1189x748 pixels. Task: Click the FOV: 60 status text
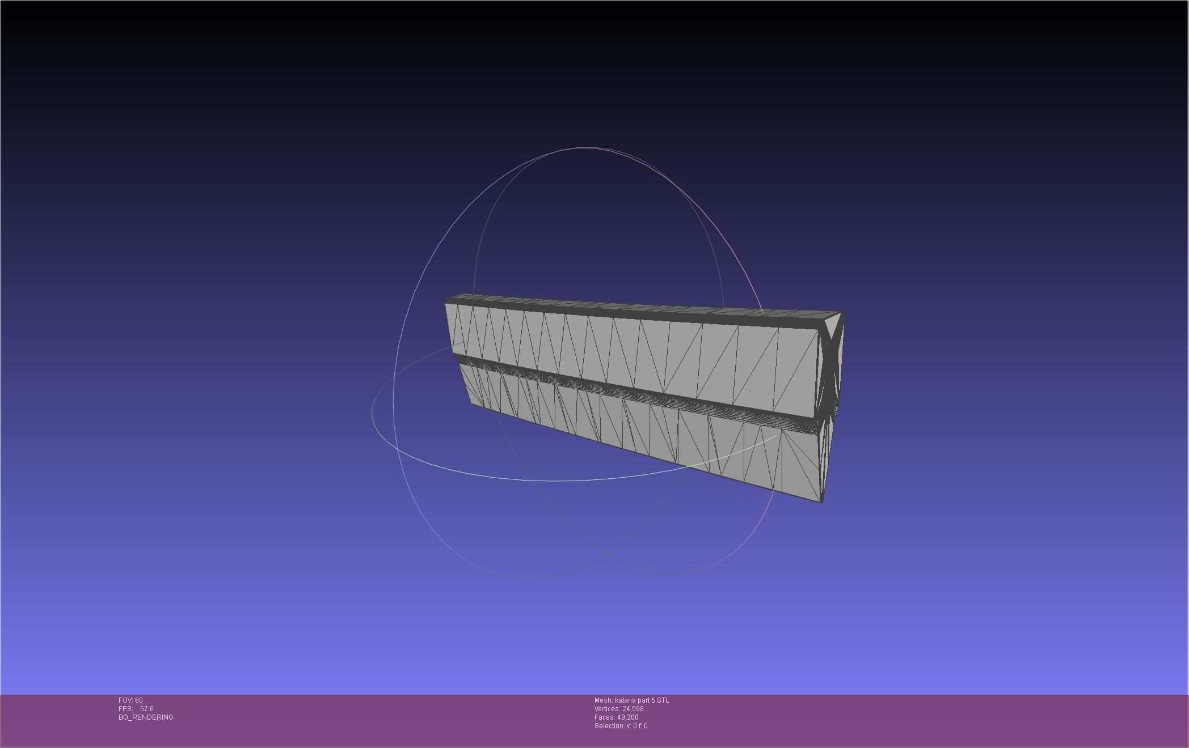coord(130,700)
